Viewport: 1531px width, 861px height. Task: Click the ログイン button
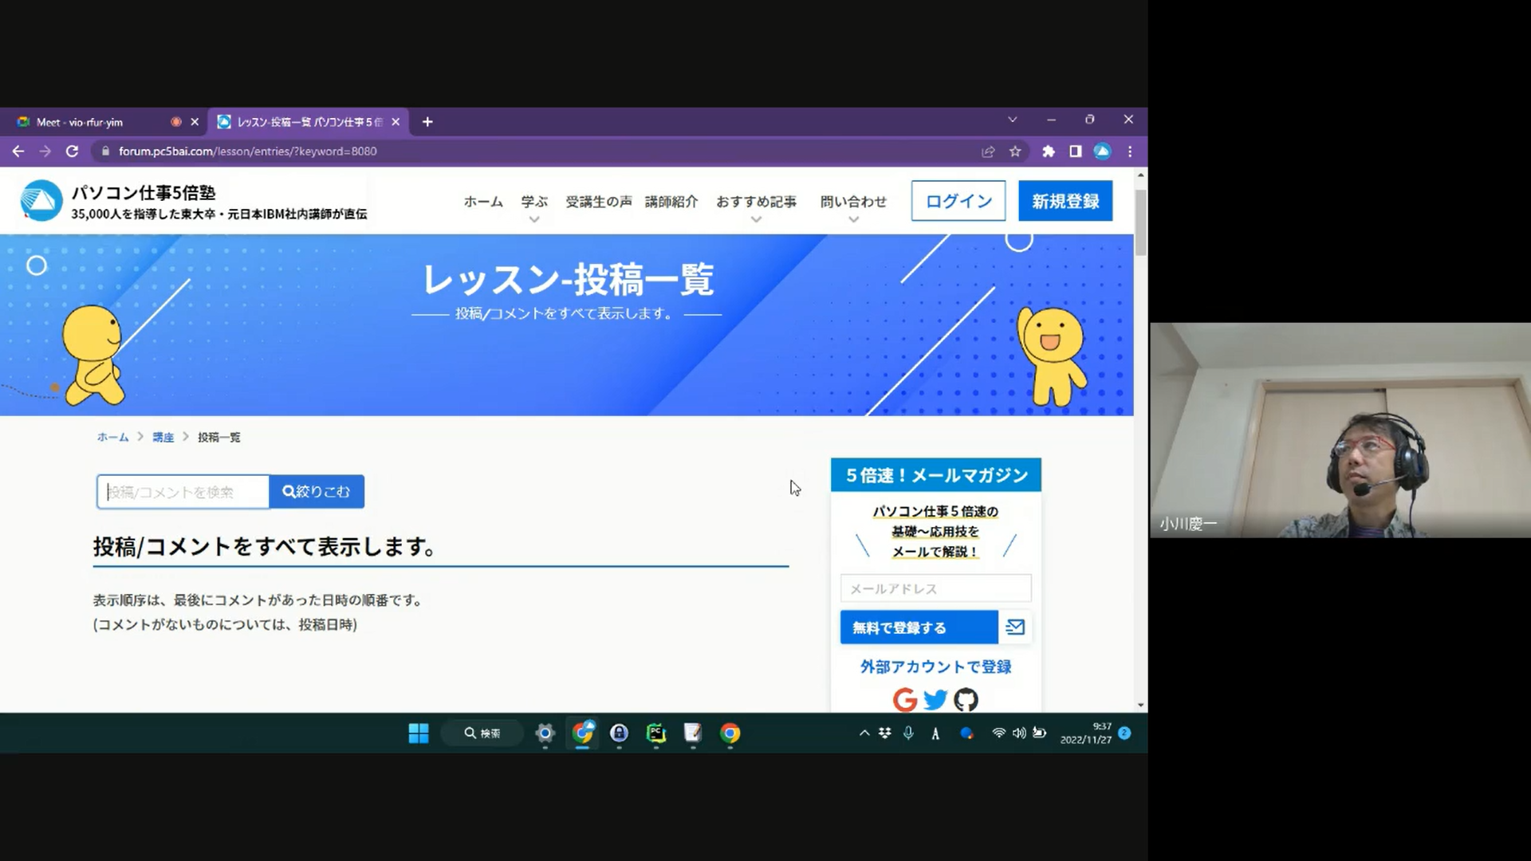click(958, 201)
